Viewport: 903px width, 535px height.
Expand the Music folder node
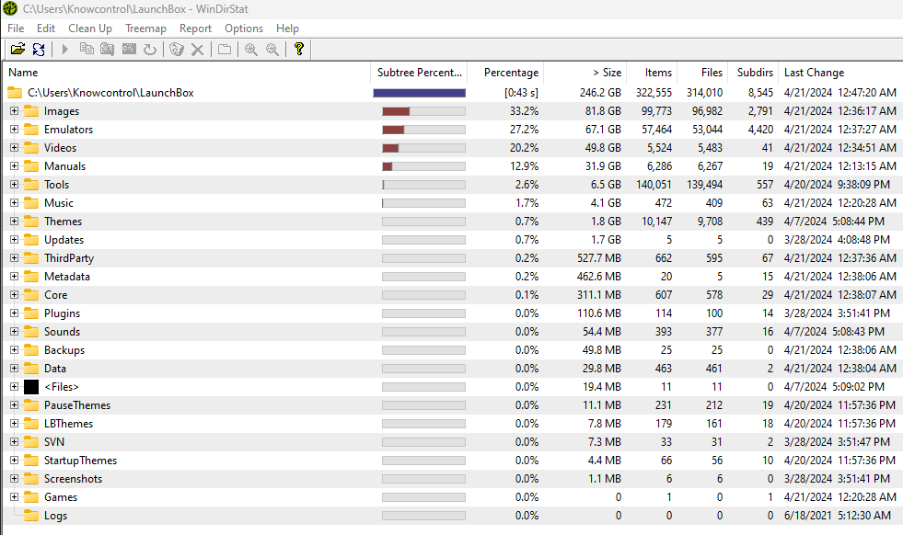tap(15, 203)
